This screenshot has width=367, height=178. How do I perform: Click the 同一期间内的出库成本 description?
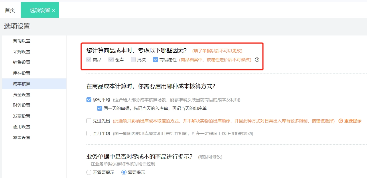pos(183,133)
